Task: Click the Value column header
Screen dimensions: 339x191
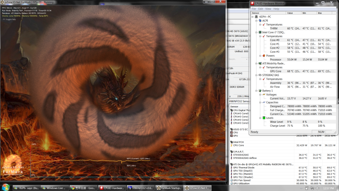Action: [294, 13]
